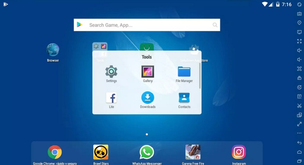
Task: Open Settings in the Tools folder
Action: pos(111,72)
